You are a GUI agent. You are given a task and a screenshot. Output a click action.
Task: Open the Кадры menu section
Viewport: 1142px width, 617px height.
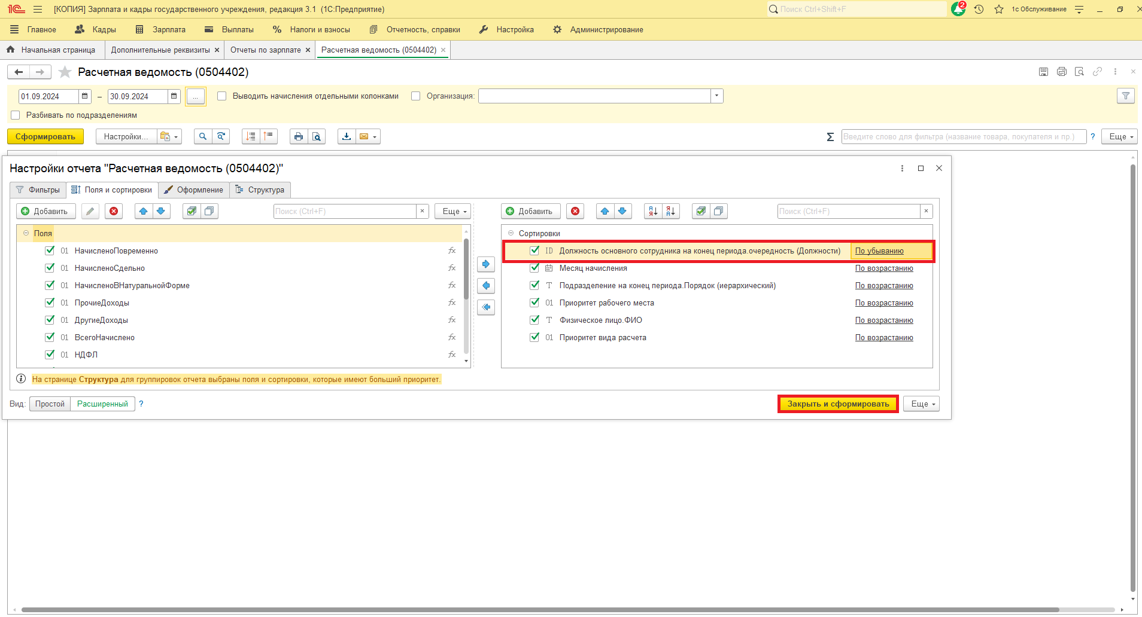[96, 29]
